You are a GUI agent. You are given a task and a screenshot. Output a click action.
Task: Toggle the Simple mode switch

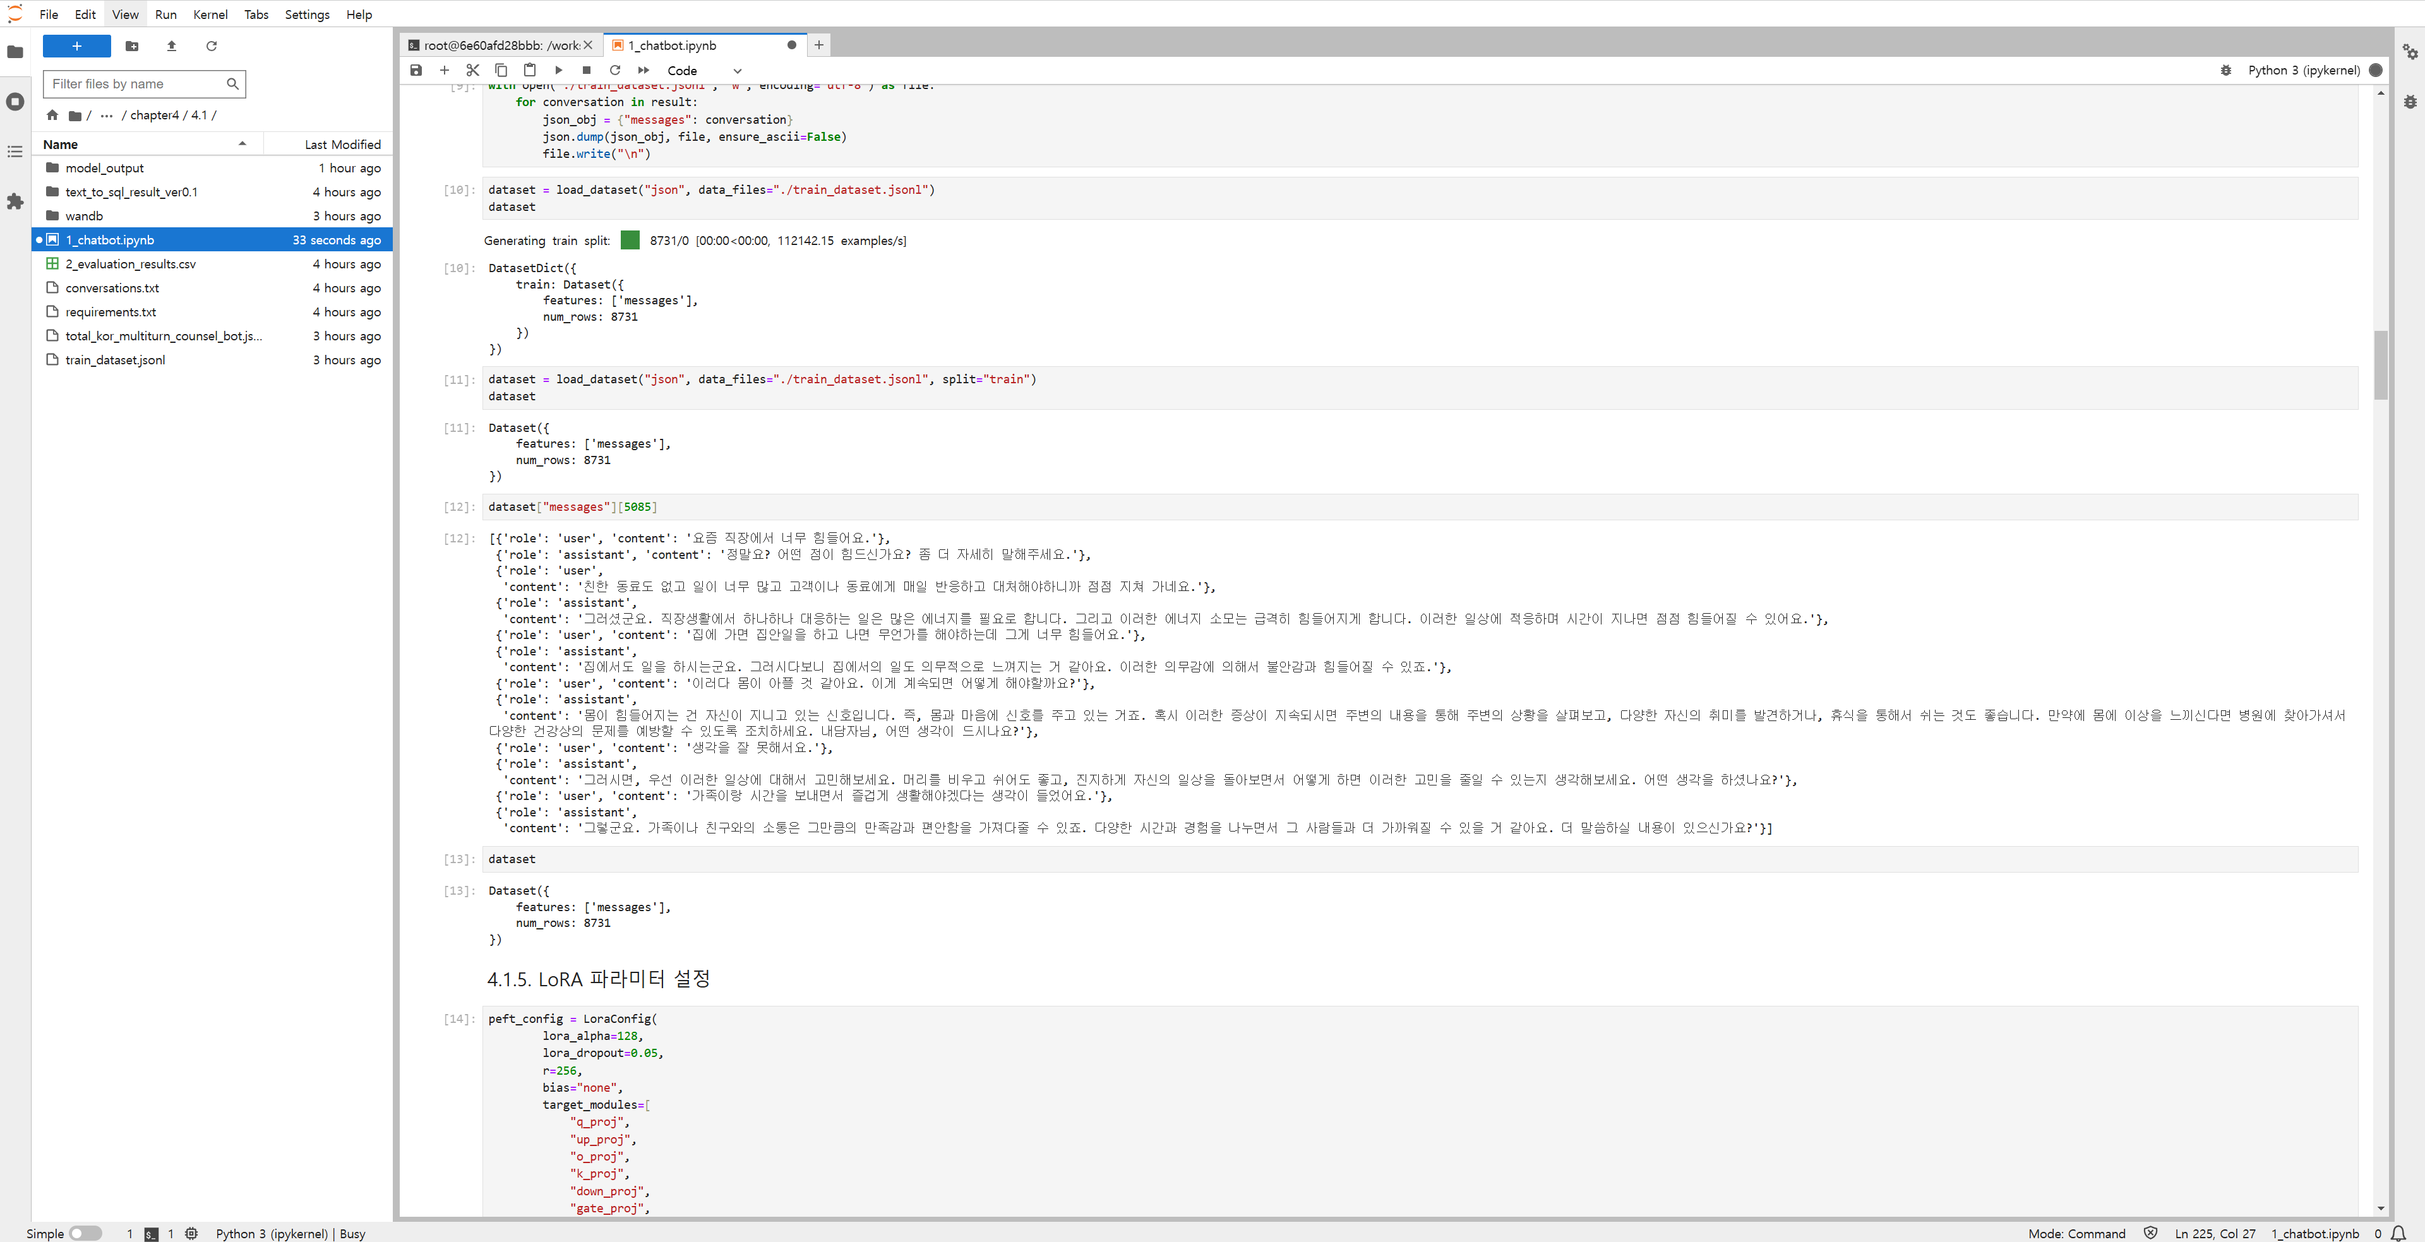tap(85, 1234)
